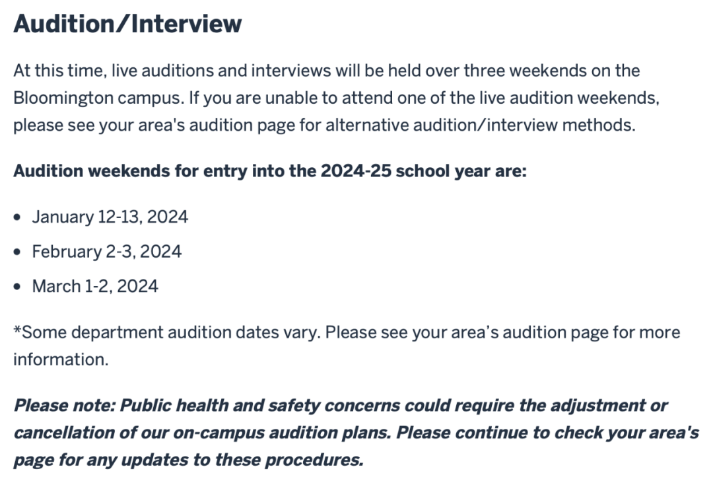Click "Public health and safety concerns" phrase

pos(259,405)
